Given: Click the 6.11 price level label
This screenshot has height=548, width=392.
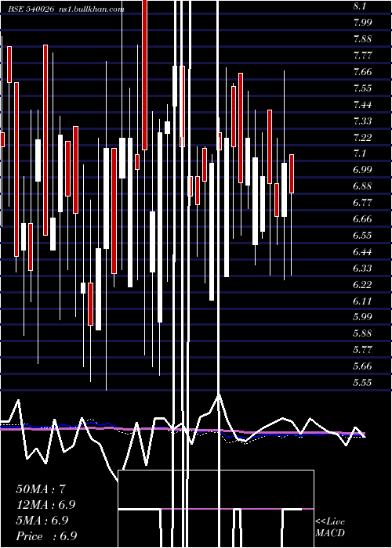Looking at the screenshot, I should point(362,301).
